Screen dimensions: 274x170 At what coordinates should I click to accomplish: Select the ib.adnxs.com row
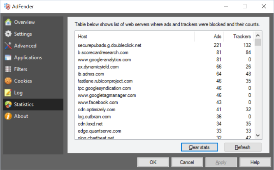pyautogui.click(x=164, y=74)
